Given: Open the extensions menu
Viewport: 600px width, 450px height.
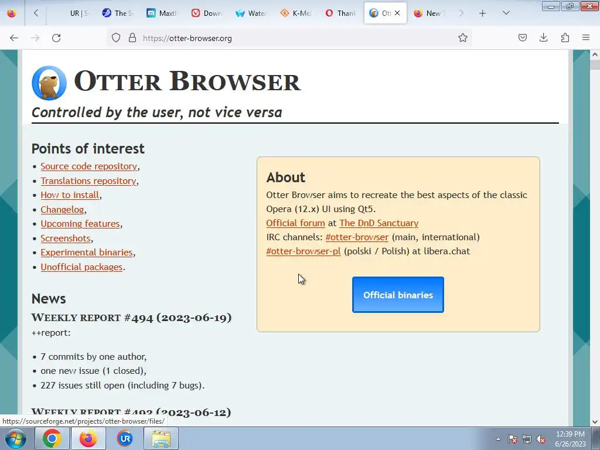Looking at the screenshot, I should click(565, 37).
